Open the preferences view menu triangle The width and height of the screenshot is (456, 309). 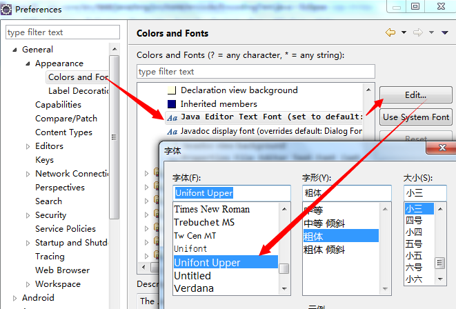click(445, 32)
